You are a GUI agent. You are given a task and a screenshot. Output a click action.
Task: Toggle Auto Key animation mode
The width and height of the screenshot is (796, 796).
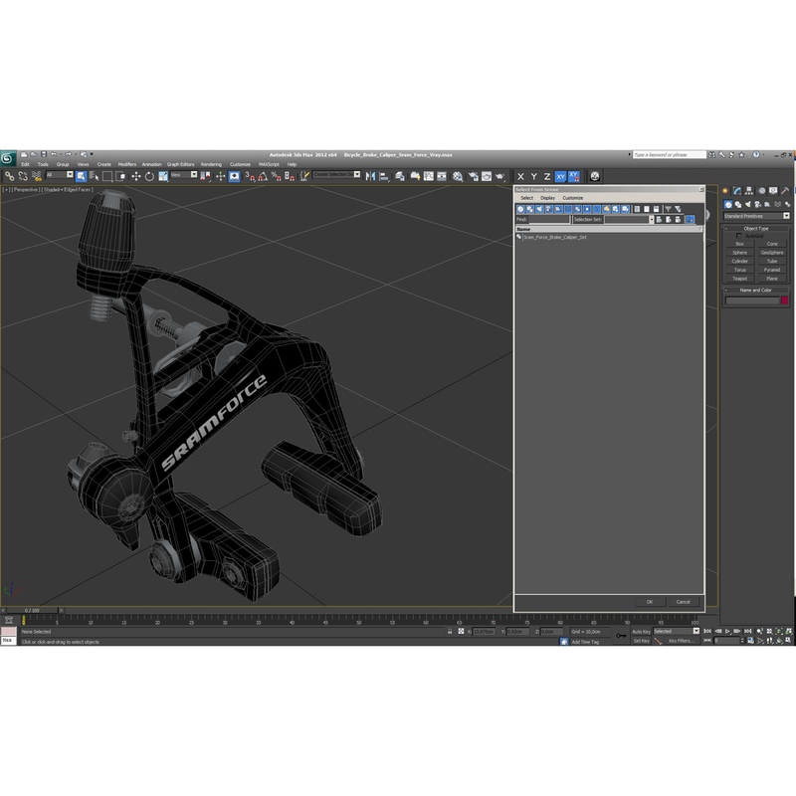point(642,631)
